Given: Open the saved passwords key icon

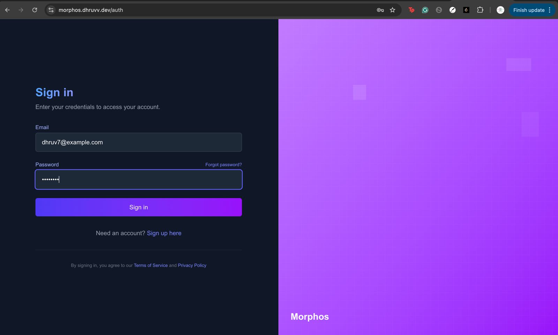Looking at the screenshot, I should tap(380, 10).
